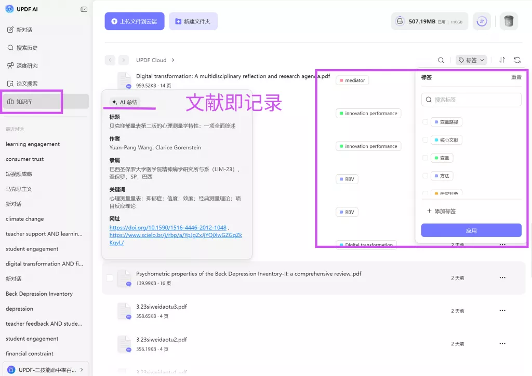Click the sync transfer status icon
The height and width of the screenshot is (376, 532).
pyautogui.click(x=482, y=21)
